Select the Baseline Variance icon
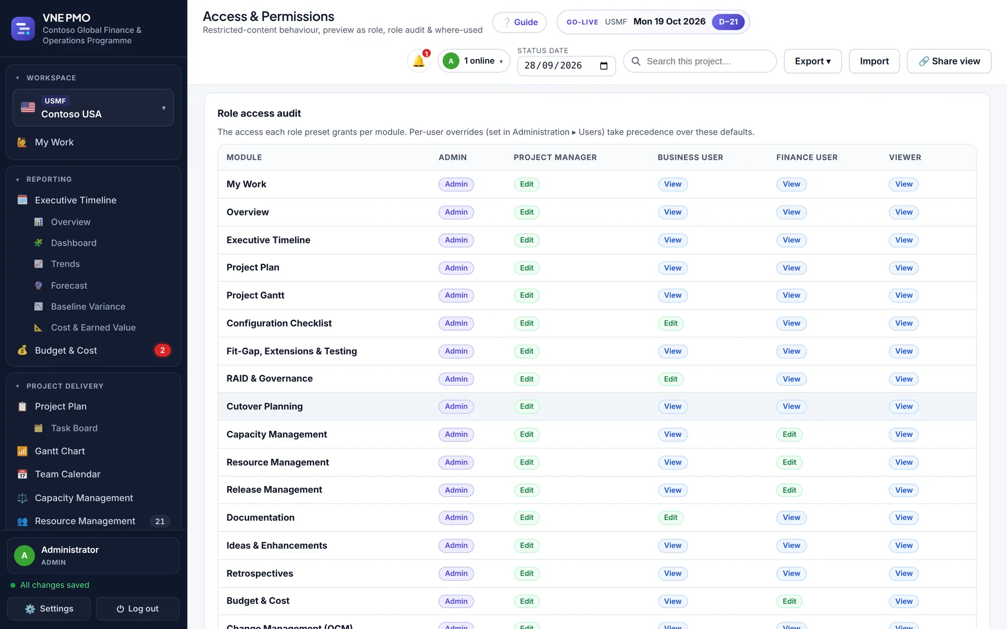Viewport: 1007px width, 629px height. point(38,306)
